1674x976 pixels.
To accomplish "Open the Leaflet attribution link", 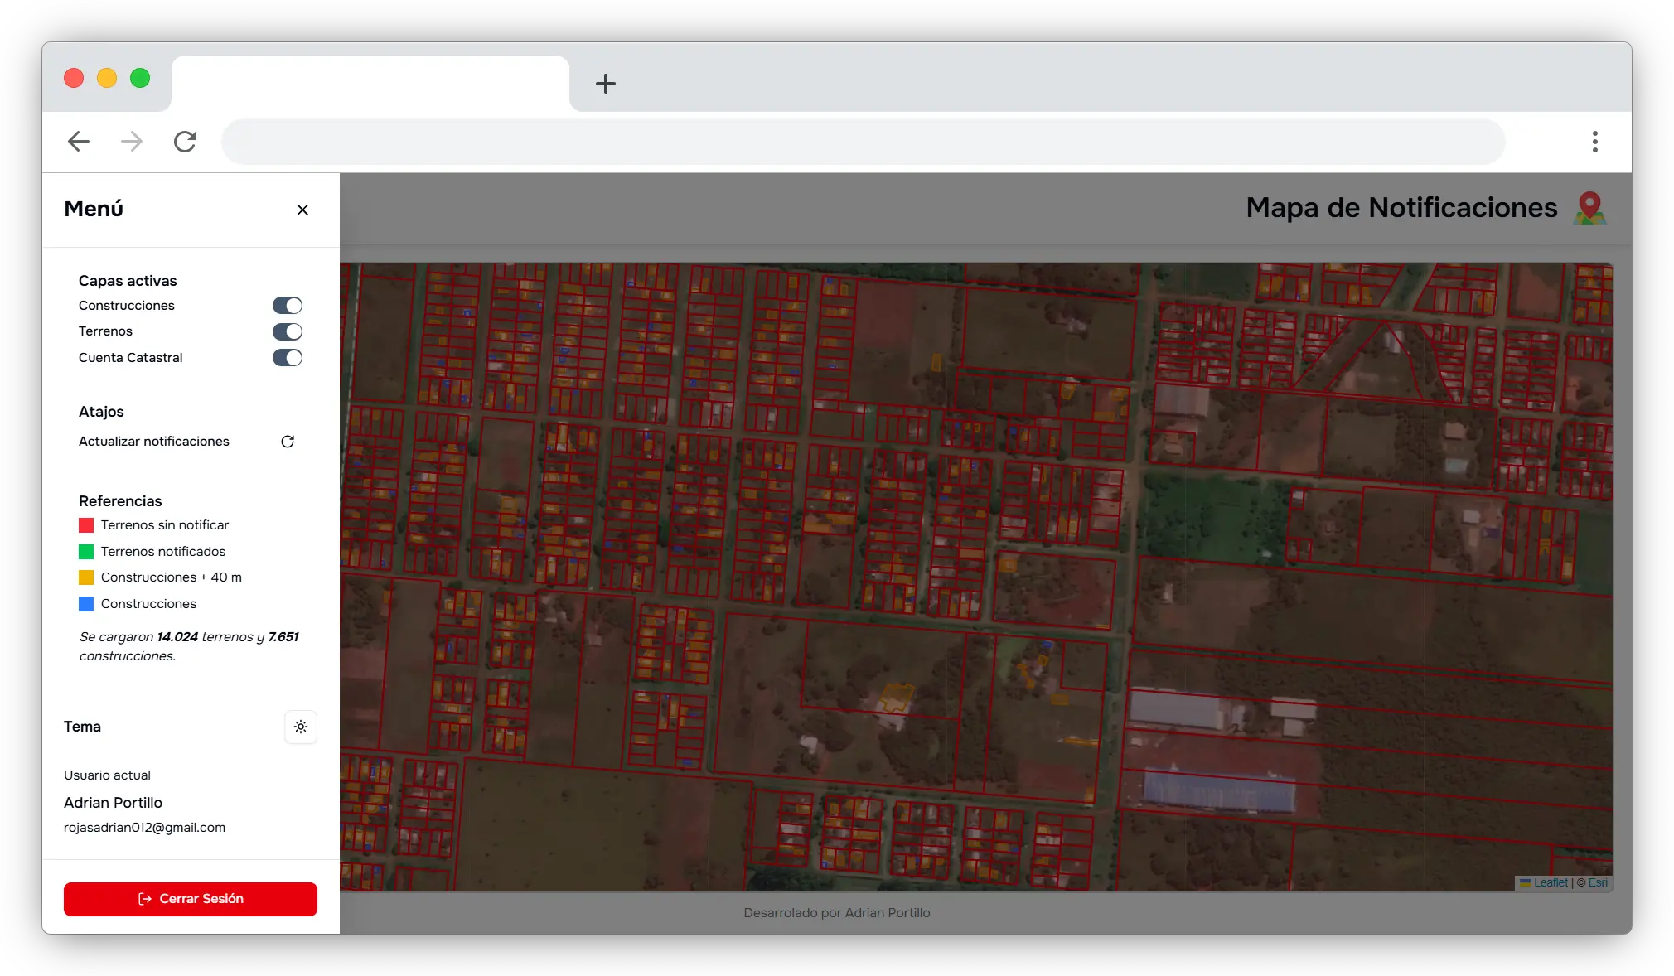I will pyautogui.click(x=1550, y=883).
